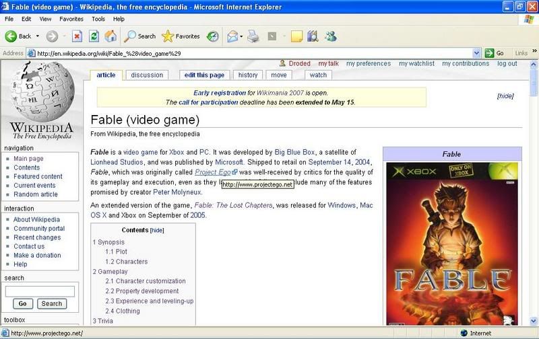Click the Internet zone globe in status bar
Image resolution: width=539 pixels, height=339 pixels.
464,333
